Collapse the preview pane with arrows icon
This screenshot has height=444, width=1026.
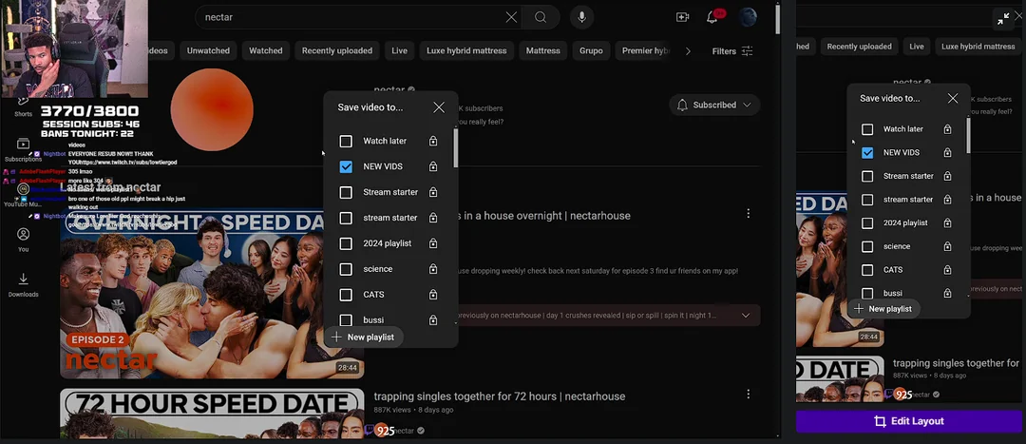click(x=1003, y=19)
